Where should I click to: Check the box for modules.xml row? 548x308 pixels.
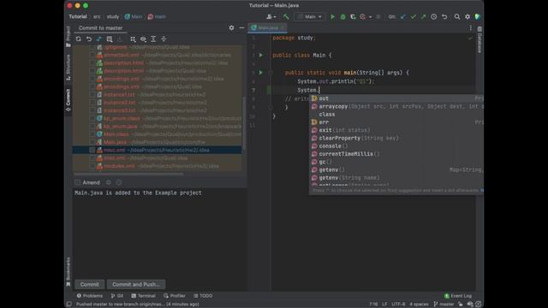(x=92, y=166)
